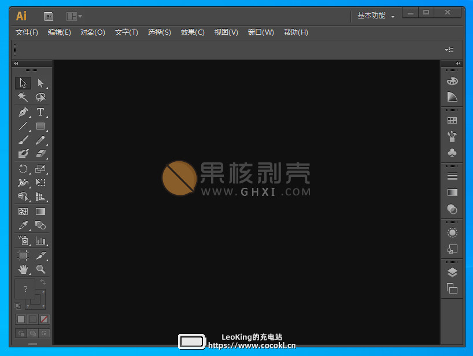
Task: Swap fill and stroke arrows
Action: pyautogui.click(x=43, y=282)
